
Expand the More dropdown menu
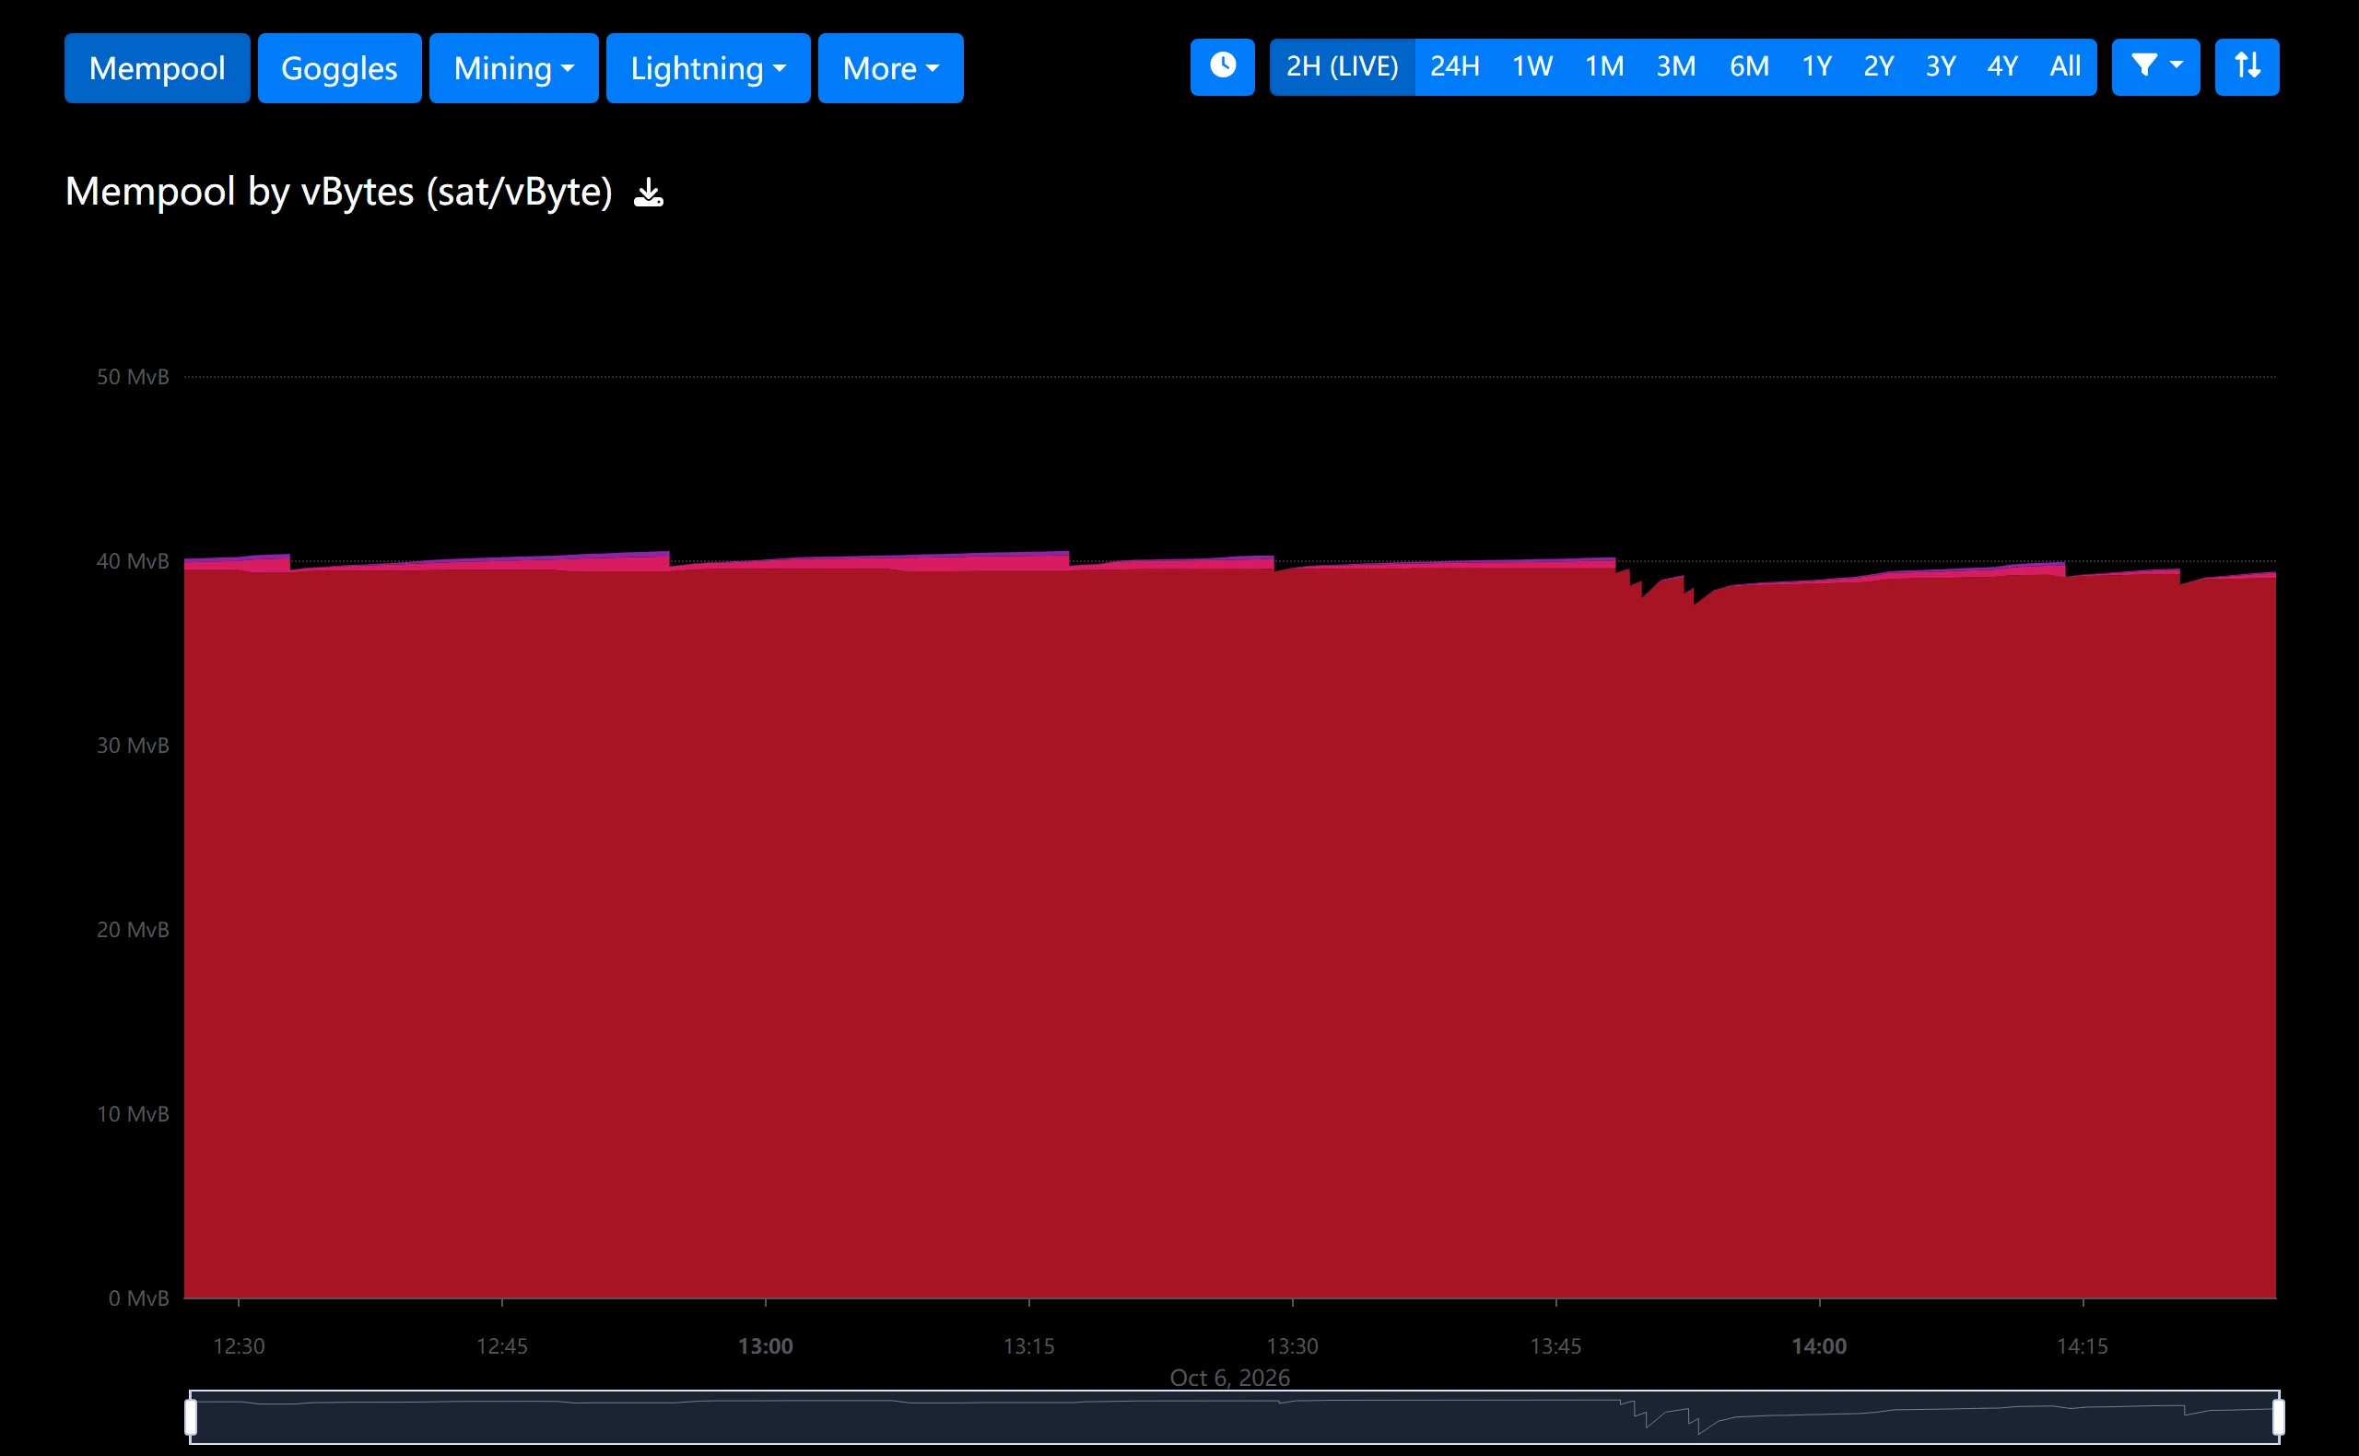891,68
